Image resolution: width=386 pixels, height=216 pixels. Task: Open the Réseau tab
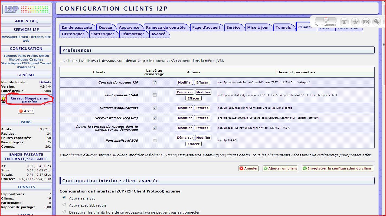105,27
